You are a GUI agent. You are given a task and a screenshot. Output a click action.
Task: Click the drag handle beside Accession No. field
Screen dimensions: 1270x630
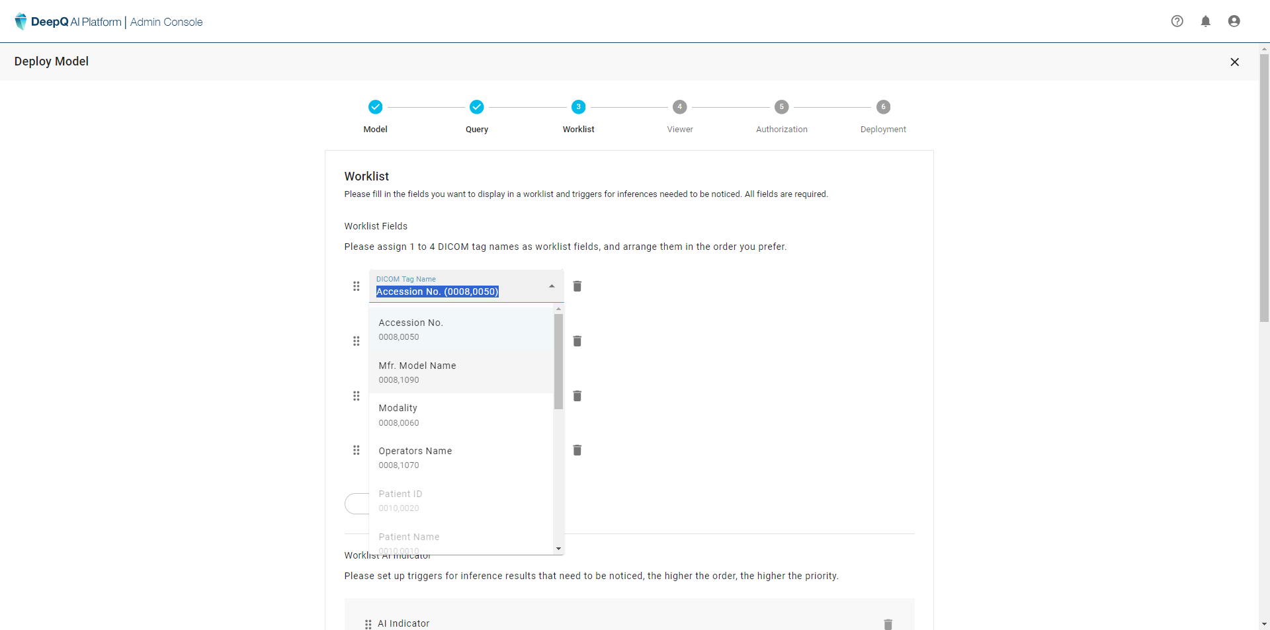click(x=357, y=286)
